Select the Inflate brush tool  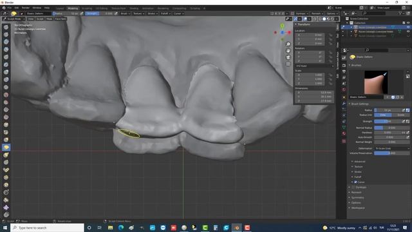(x=6, y=72)
